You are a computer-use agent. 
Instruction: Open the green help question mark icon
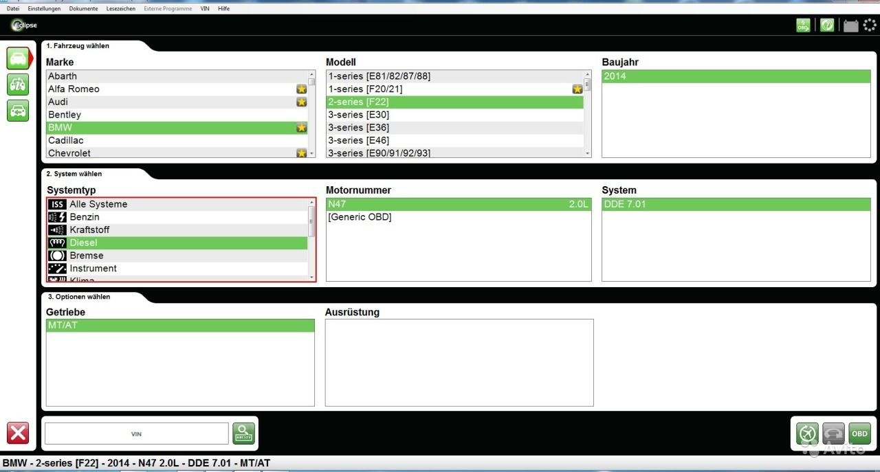827,25
